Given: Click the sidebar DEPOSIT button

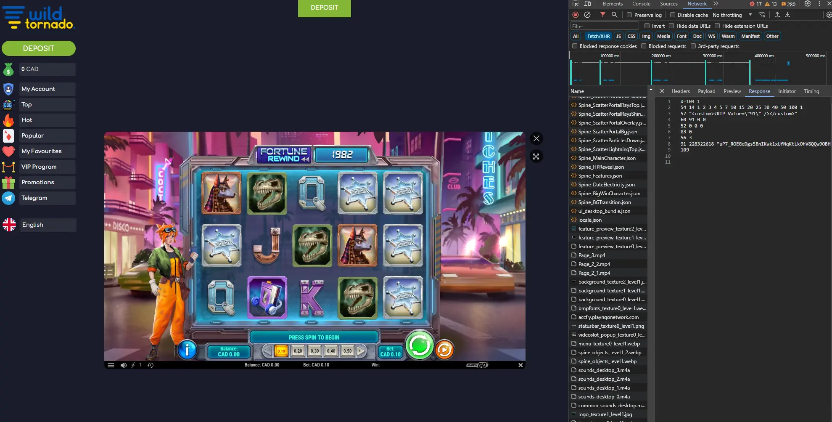Looking at the screenshot, I should pos(39,48).
